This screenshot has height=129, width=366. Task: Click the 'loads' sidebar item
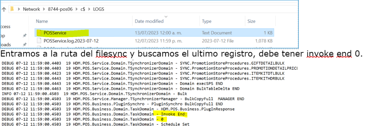(x=5, y=45)
